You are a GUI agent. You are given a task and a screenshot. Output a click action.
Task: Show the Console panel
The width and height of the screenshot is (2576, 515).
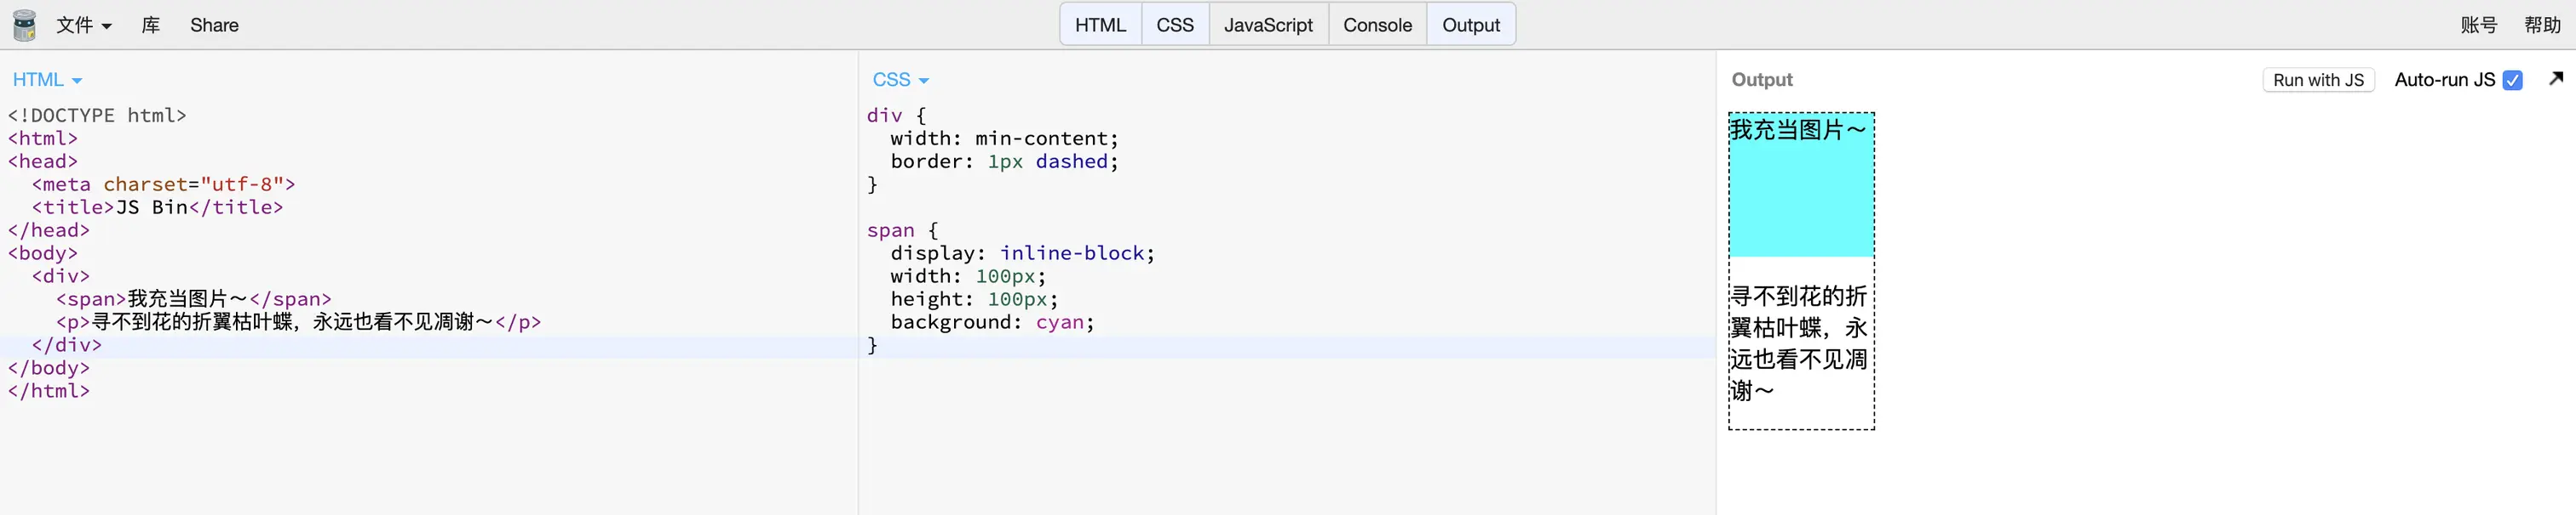(x=1376, y=25)
